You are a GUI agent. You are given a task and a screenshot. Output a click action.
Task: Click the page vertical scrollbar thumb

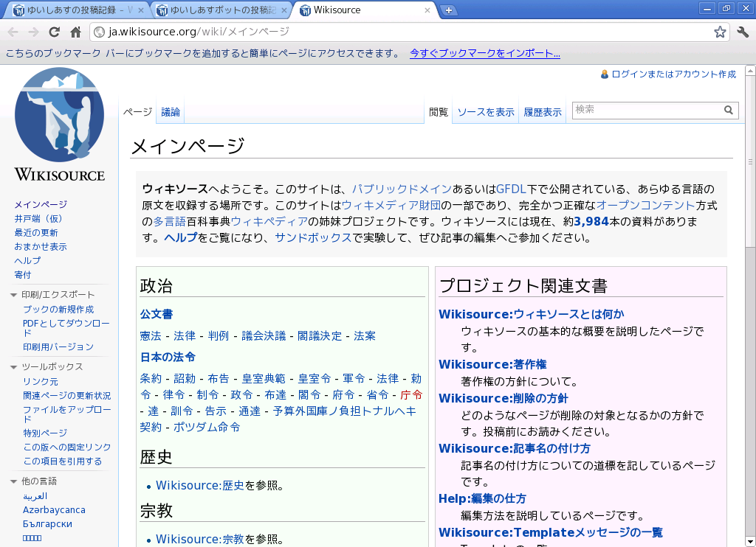[x=750, y=162]
